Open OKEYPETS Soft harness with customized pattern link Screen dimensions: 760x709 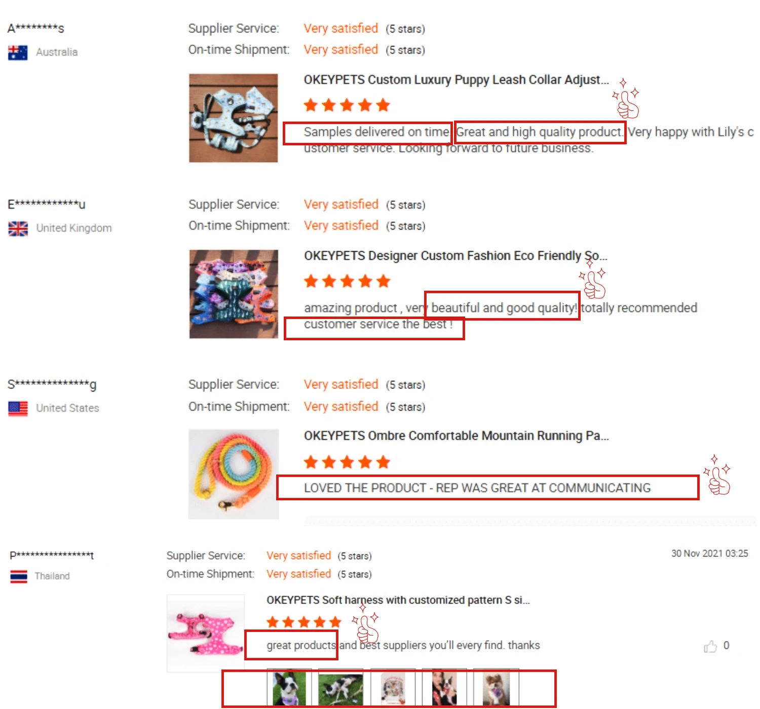(x=398, y=600)
